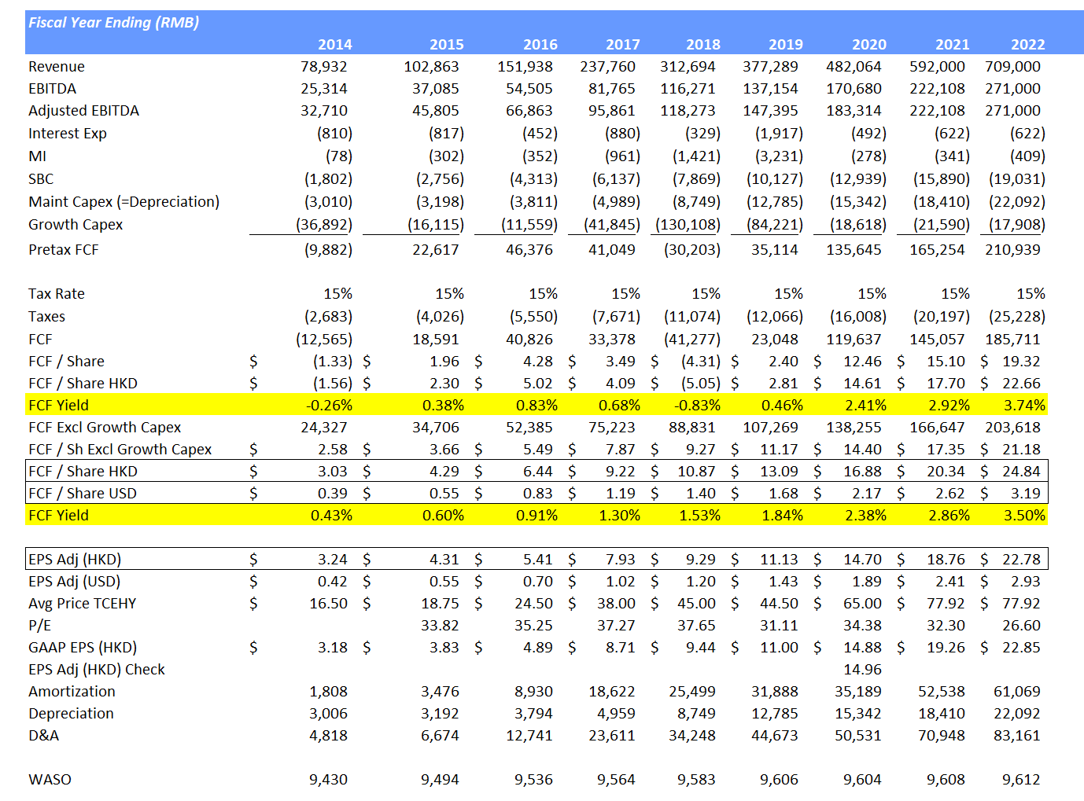Select the 'Fiscal Year Ending (RMB)' header cell
The height and width of the screenshot is (801, 1084).
[x=114, y=22]
